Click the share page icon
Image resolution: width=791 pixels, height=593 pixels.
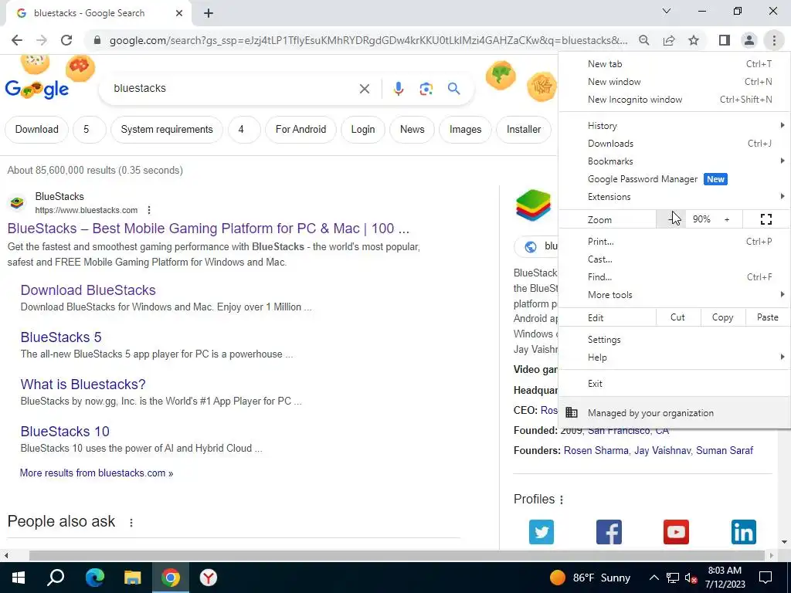669,40
